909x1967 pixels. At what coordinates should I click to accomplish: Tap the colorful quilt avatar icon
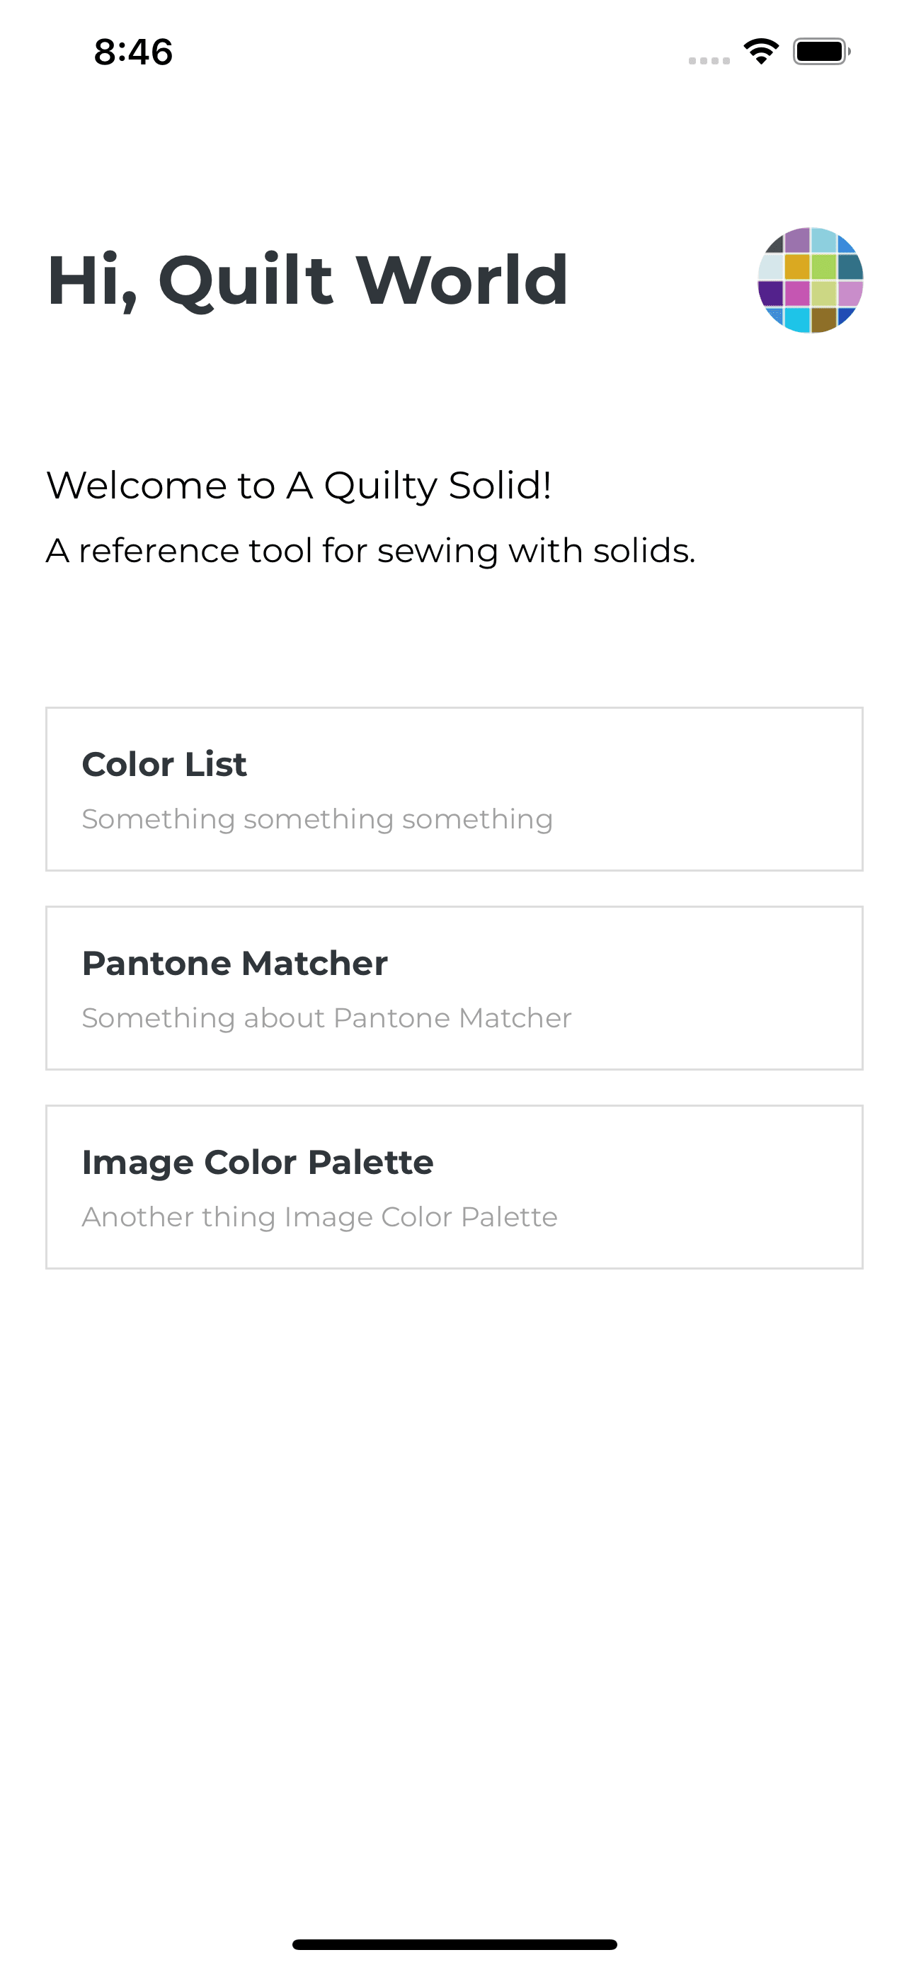click(x=810, y=280)
